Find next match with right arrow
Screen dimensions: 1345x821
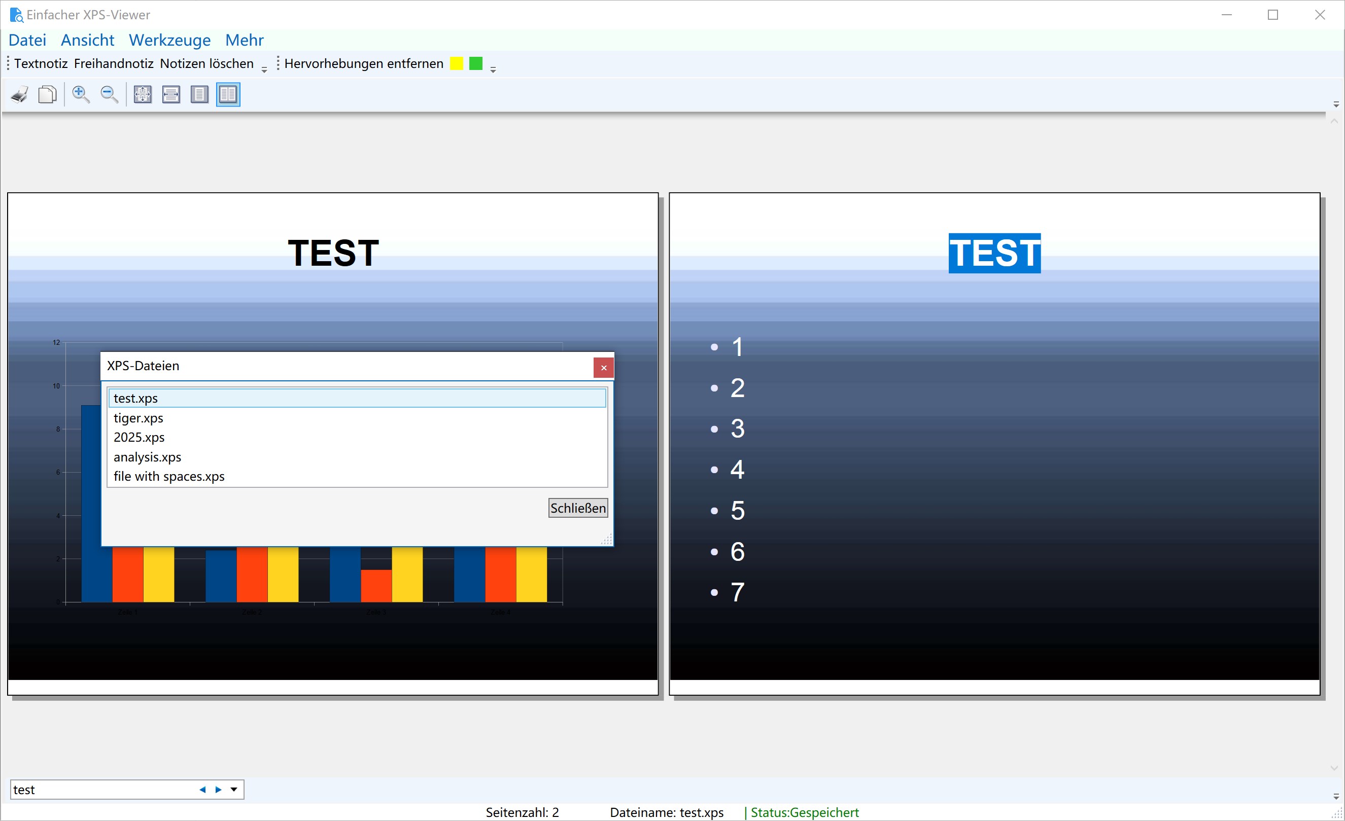(218, 790)
